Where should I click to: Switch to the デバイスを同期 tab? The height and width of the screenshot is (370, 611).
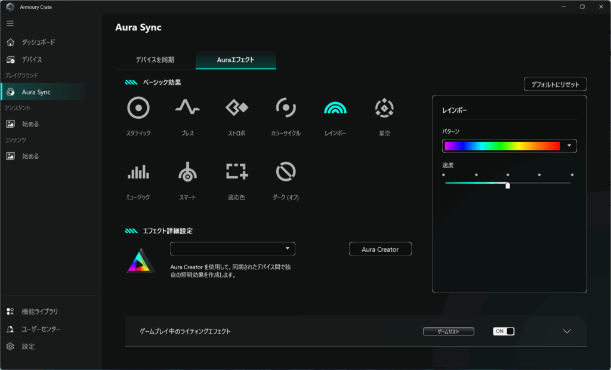[155, 60]
